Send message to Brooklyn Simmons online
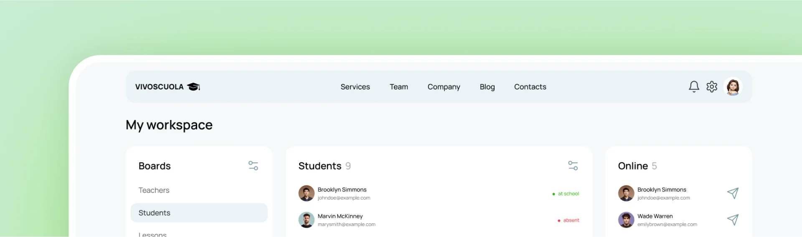This screenshot has height=237, width=802. click(x=733, y=193)
